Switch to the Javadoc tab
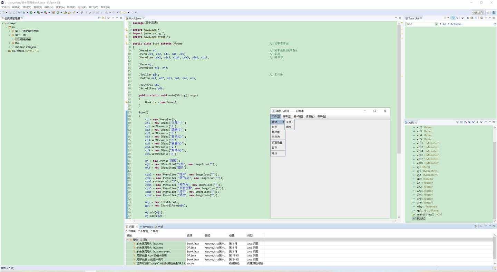The height and width of the screenshot is (272, 497). (146, 227)
